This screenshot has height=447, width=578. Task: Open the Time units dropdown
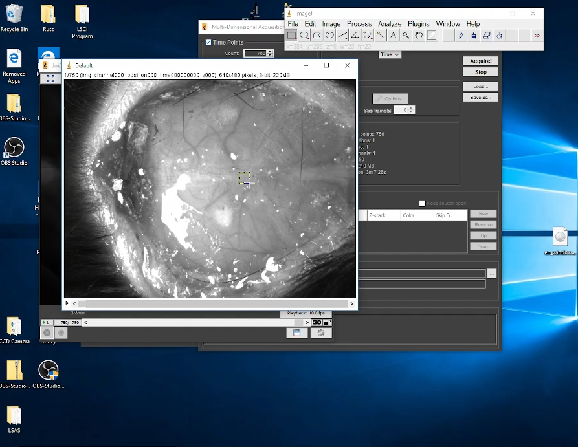[390, 55]
